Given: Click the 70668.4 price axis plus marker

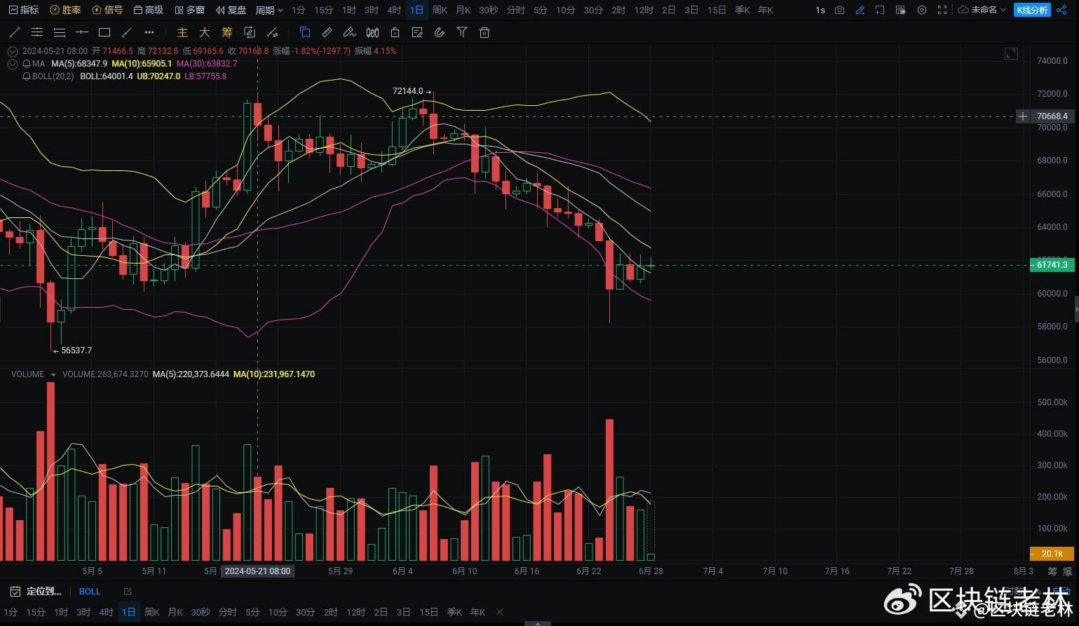Looking at the screenshot, I should click(1023, 116).
